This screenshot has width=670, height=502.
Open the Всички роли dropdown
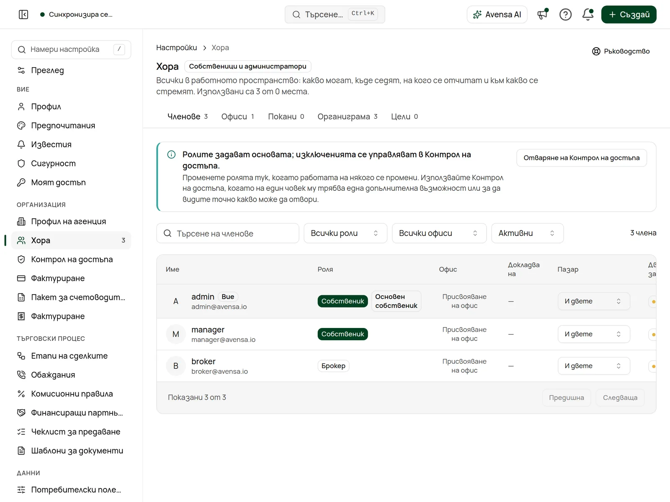click(x=345, y=233)
